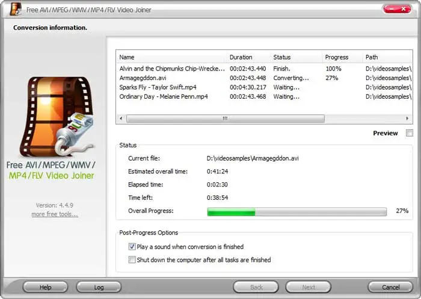Image resolution: width=421 pixels, height=299 pixels.
Task: Click the estimated overall time 0:41:24
Action: click(x=217, y=171)
